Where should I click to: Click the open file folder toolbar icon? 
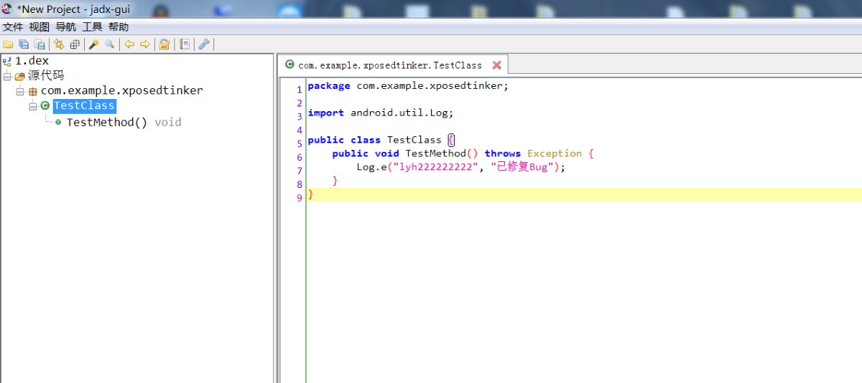(8, 44)
